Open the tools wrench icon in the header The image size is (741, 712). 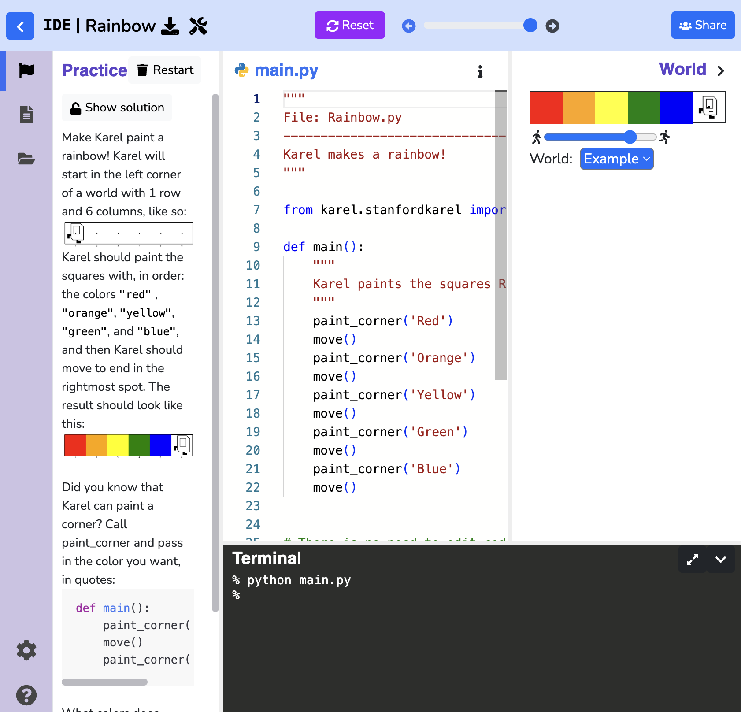(x=198, y=26)
